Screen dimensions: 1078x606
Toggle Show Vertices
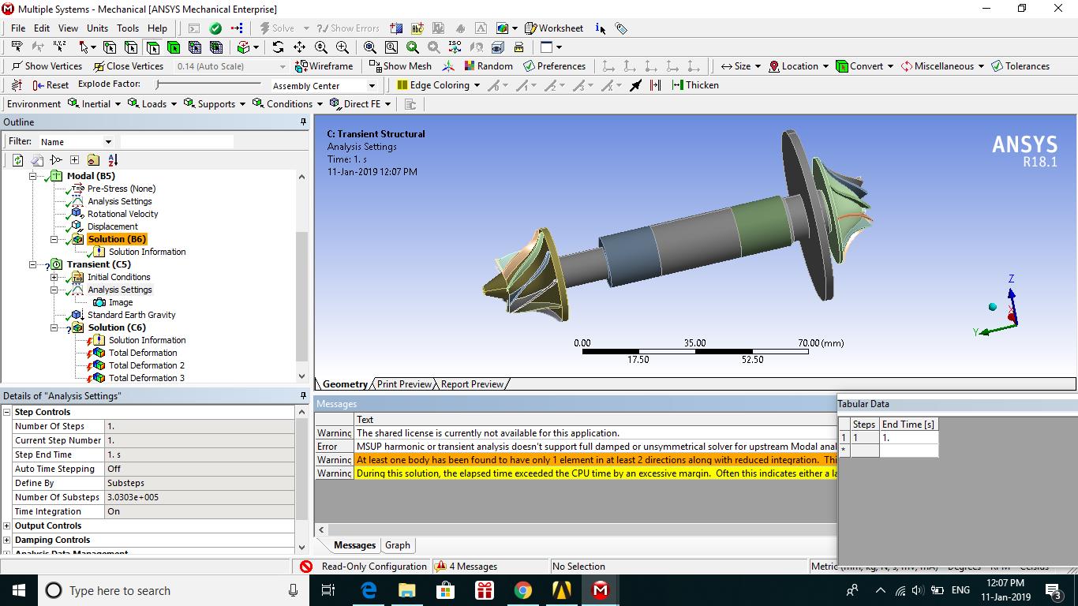(x=47, y=66)
